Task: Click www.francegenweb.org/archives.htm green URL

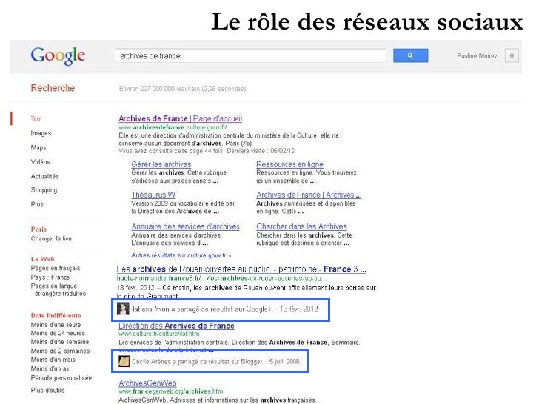Action: 170,391
